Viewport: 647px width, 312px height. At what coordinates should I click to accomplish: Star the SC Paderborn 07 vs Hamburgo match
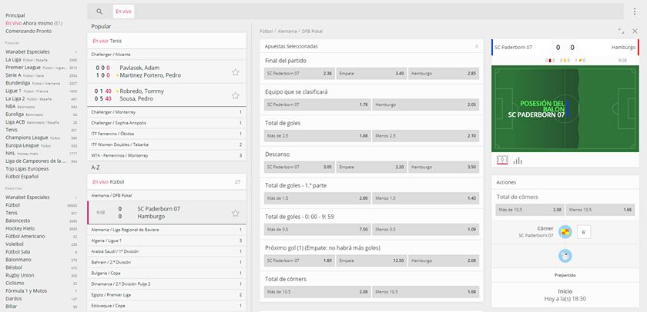[x=235, y=213]
